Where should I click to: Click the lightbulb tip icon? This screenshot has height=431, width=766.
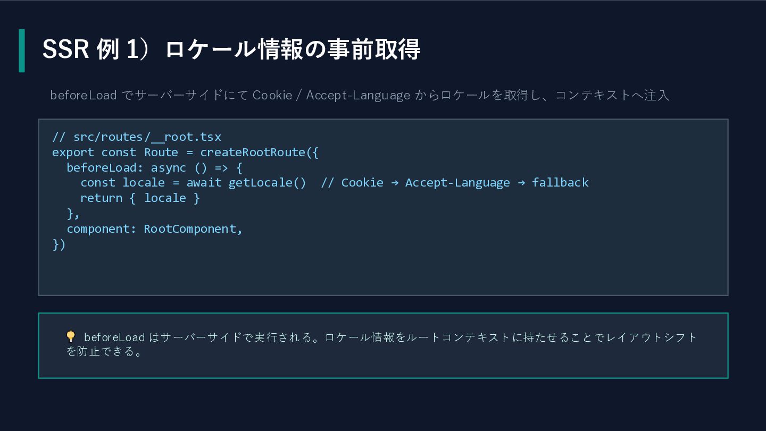click(70, 336)
